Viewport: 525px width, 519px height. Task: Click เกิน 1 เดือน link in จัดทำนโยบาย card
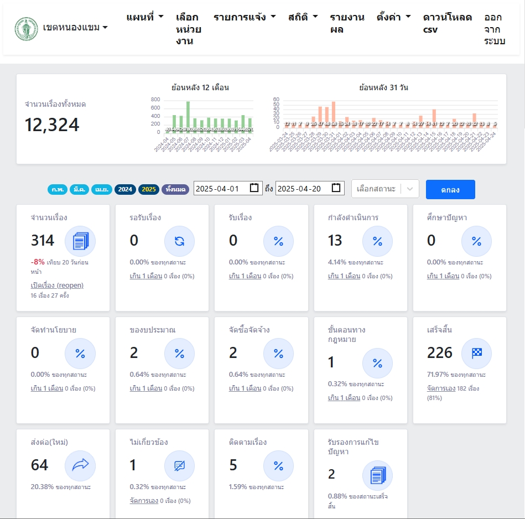pos(47,388)
